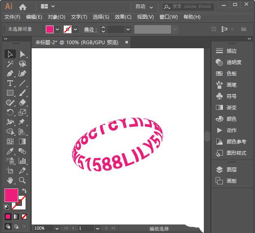Viewport: 255px width, 233px height.
Task: Click the Adobe Stock search field
Action: tap(191, 6)
